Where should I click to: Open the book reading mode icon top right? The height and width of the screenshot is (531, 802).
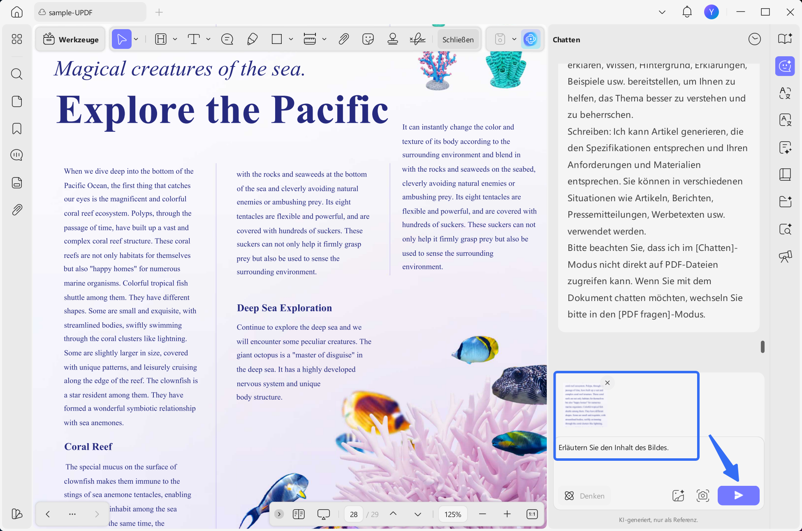785,39
